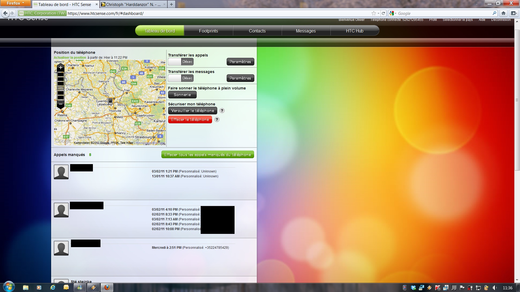520x292 pixels.
Task: Open Outlook from the taskbar
Action: 66,287
